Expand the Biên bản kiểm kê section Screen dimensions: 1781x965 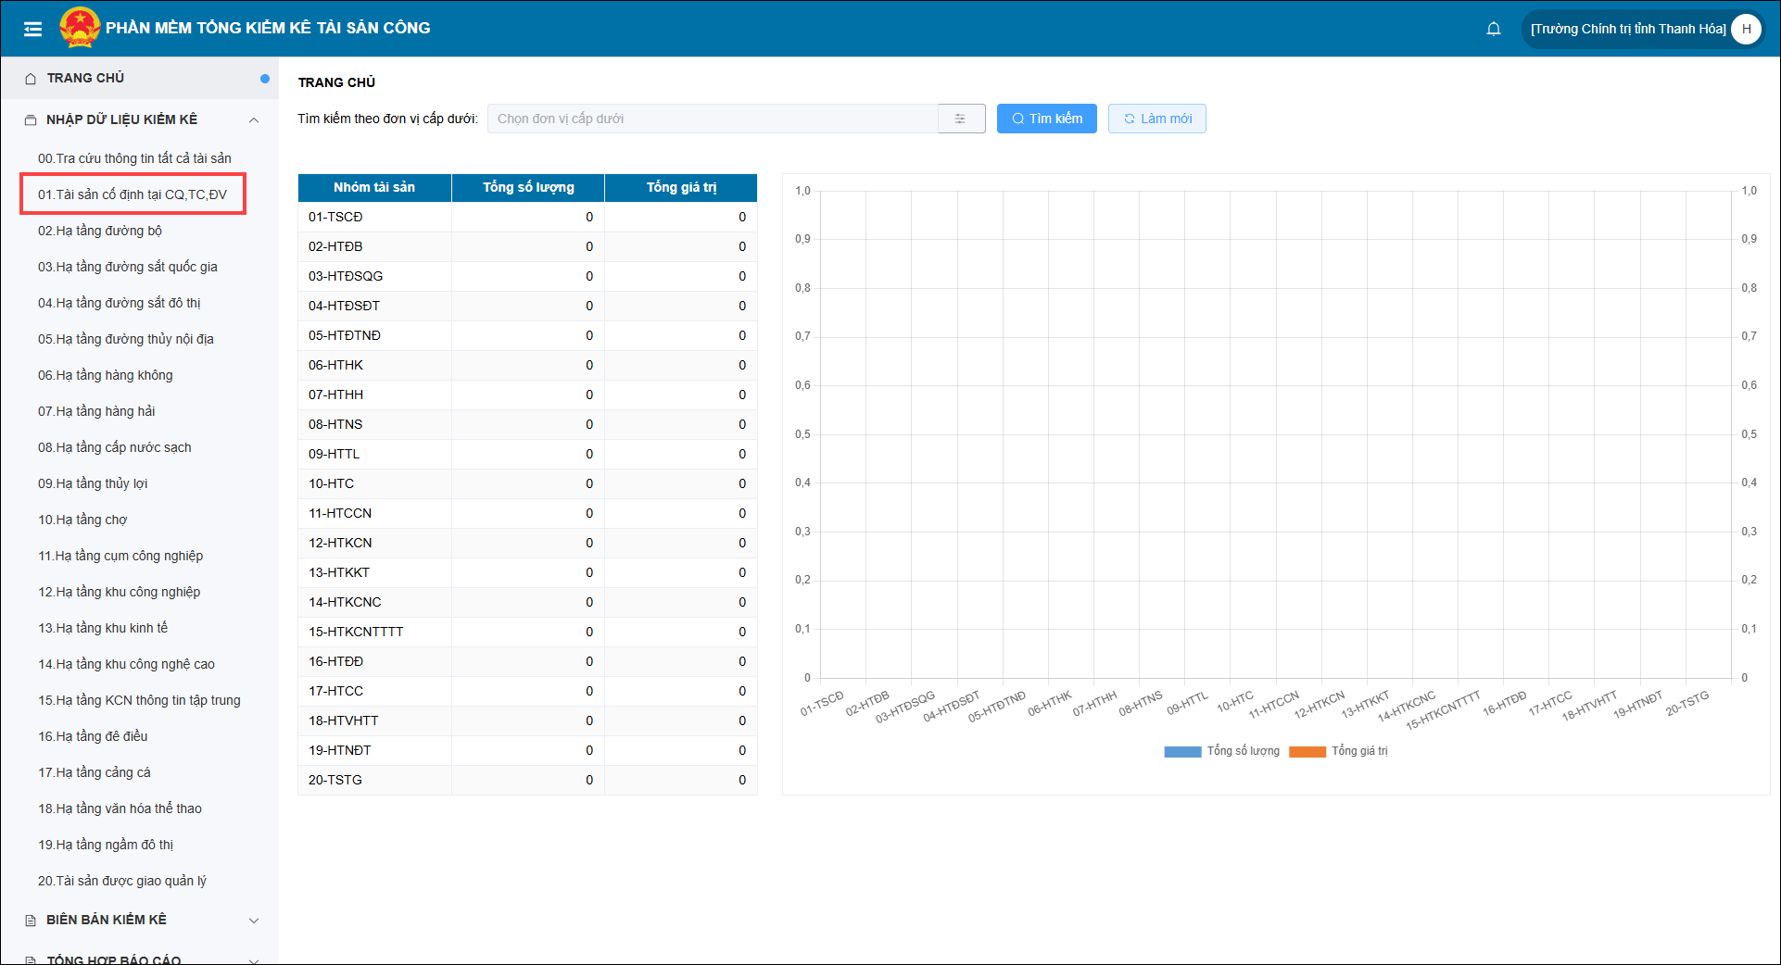(254, 921)
